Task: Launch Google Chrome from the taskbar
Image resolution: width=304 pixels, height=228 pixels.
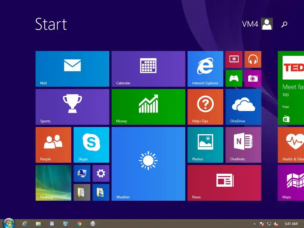Action: (79, 224)
